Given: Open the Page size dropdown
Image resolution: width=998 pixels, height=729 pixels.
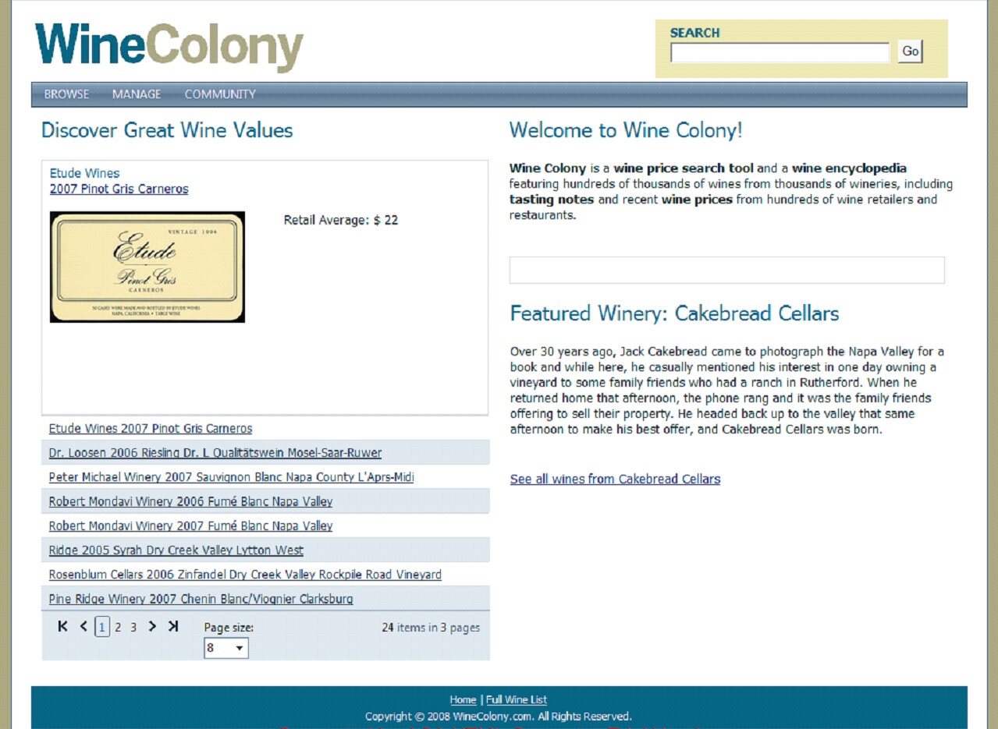Looking at the screenshot, I should pos(226,648).
